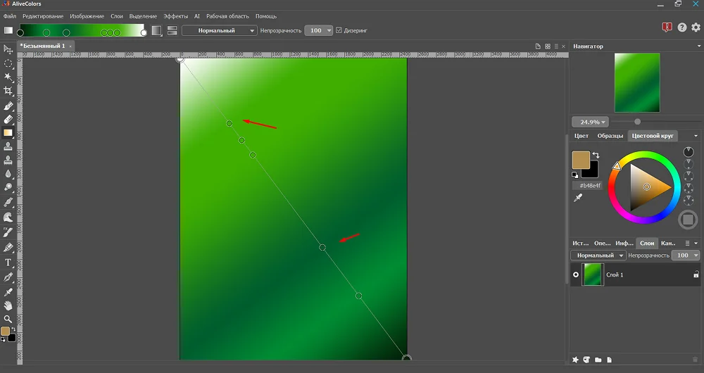This screenshot has width=704, height=373.
Task: Click the Navigator zoom slider handle
Action: (637, 122)
